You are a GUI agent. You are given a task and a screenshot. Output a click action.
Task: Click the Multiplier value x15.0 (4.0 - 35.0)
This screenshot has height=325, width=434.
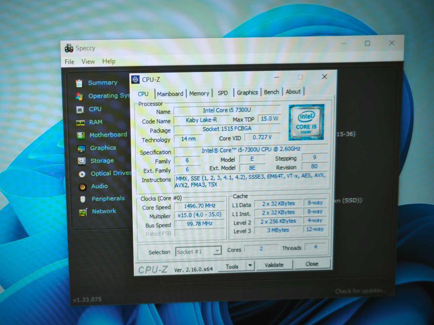tap(199, 214)
